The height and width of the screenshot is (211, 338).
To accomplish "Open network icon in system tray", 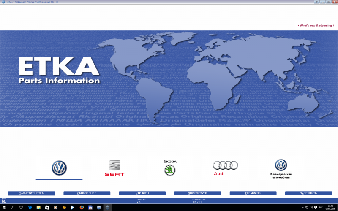I will (x=307, y=208).
